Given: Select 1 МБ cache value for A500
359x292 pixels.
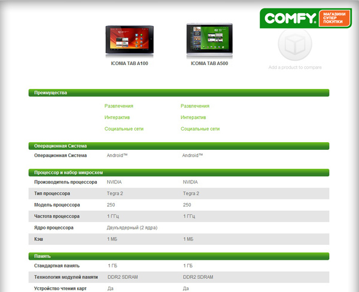Looking at the screenshot, I should pyautogui.click(x=188, y=239).
